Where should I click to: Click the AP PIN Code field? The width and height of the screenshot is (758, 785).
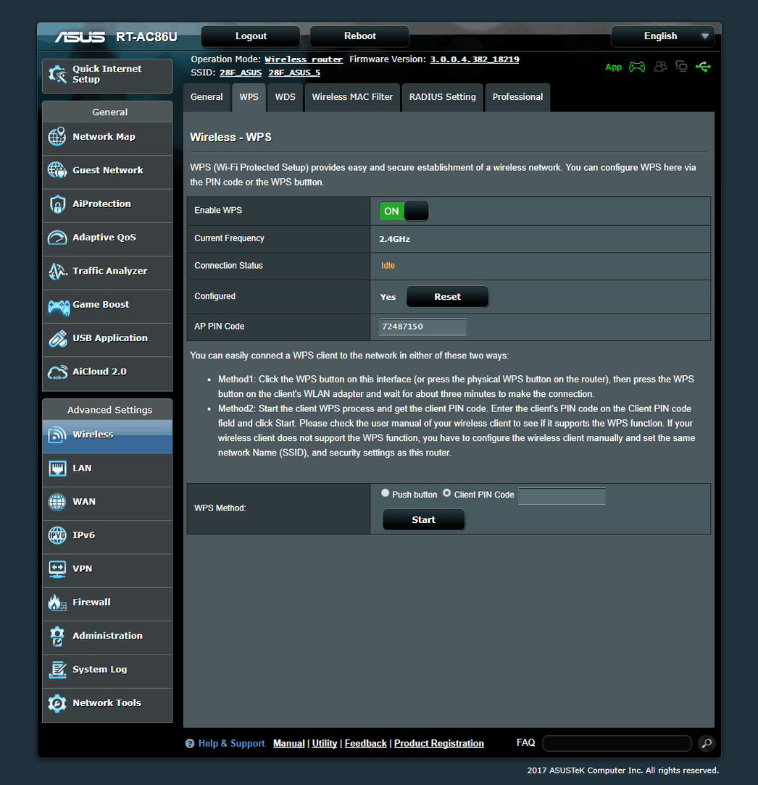click(x=422, y=327)
